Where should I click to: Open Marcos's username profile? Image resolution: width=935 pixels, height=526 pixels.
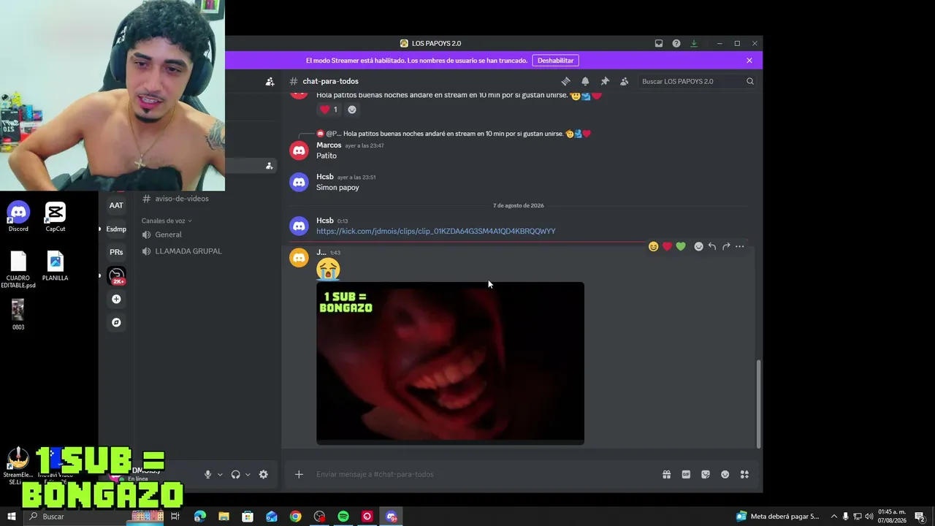click(x=329, y=145)
